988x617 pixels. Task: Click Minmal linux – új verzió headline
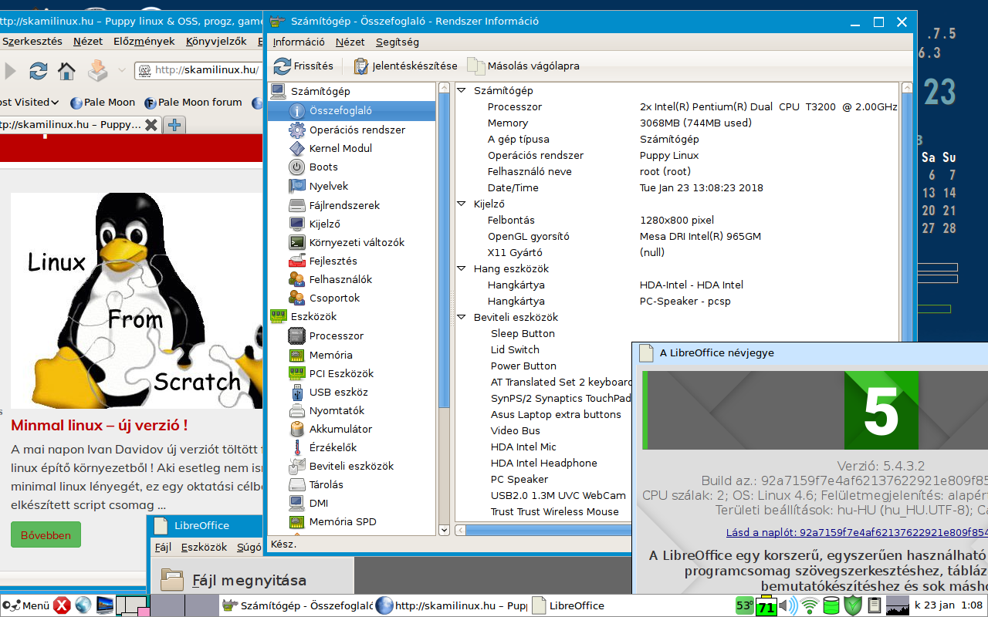(100, 425)
